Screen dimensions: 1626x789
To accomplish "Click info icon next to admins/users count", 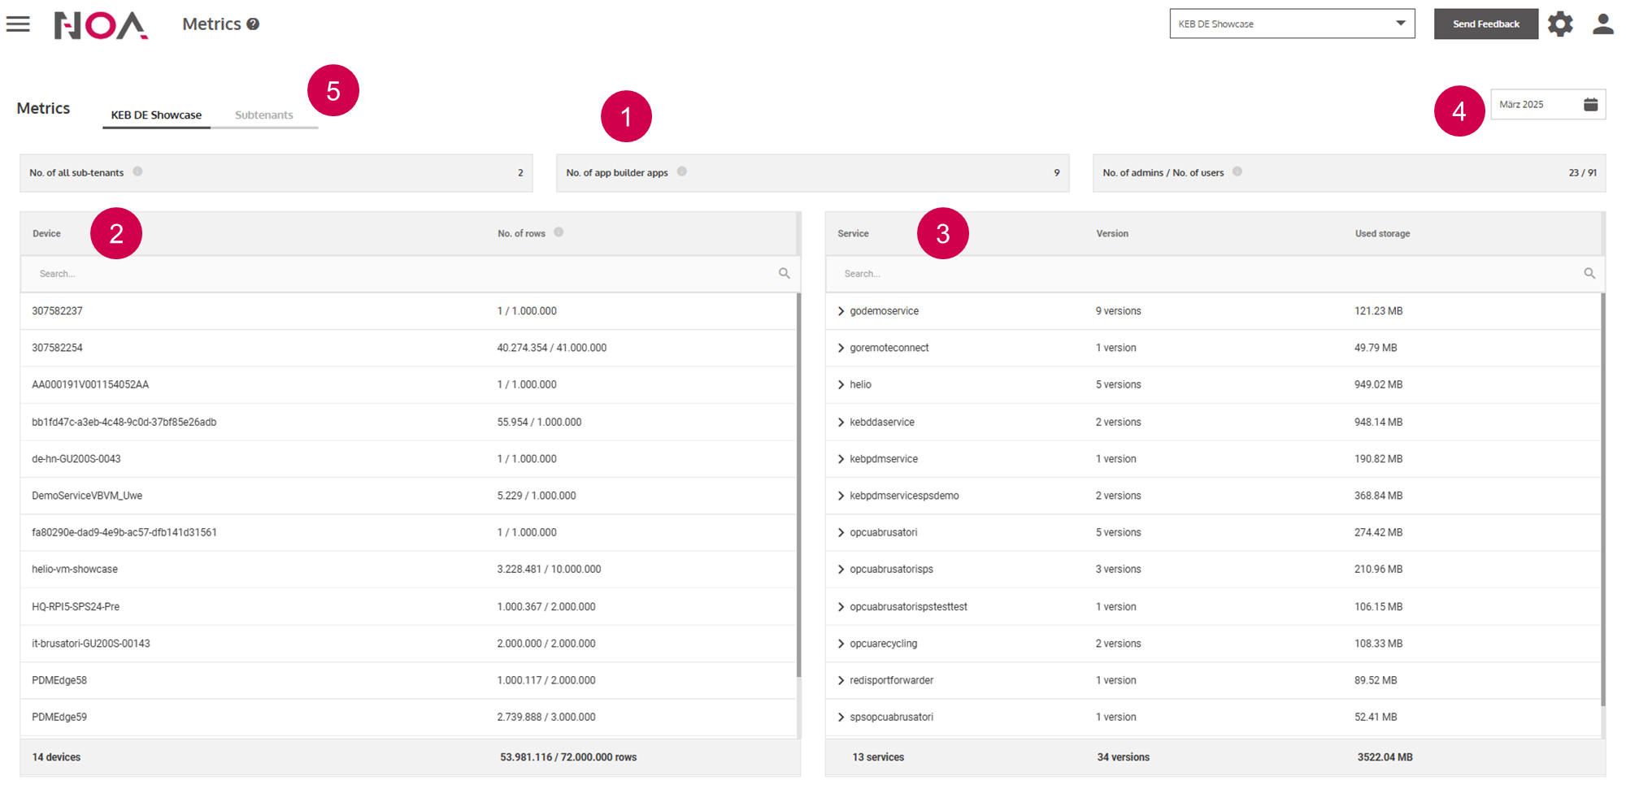I will coord(1237,171).
